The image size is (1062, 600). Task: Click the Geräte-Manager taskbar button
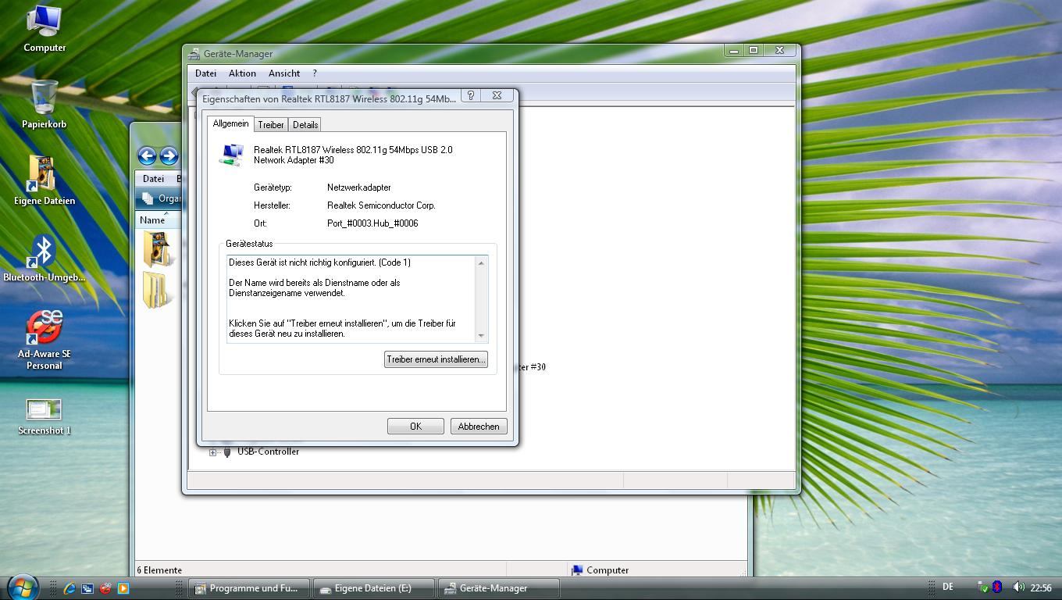click(499, 588)
